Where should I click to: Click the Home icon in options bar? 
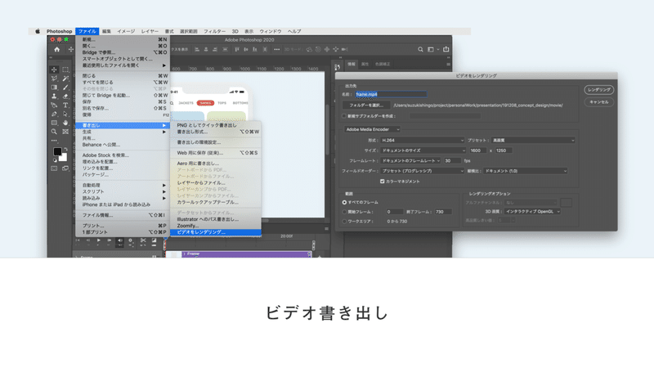(56, 49)
